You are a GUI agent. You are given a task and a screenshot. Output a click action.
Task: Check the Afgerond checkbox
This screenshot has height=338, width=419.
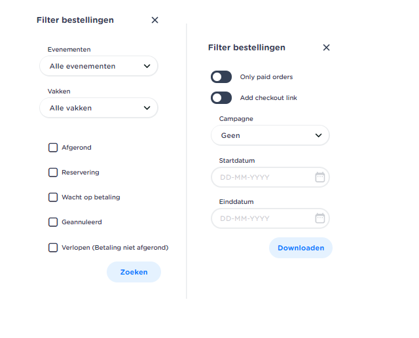tap(53, 148)
